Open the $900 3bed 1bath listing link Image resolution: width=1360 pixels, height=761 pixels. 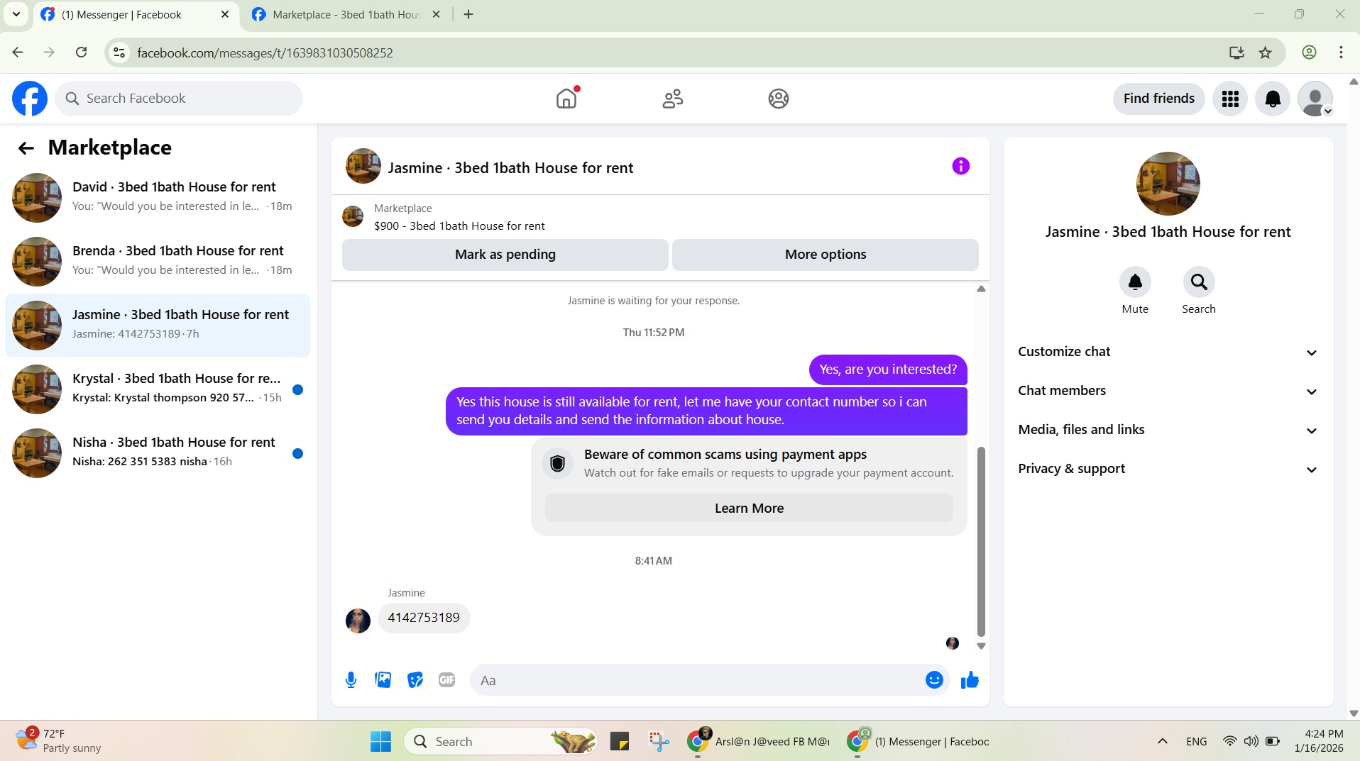click(x=459, y=226)
